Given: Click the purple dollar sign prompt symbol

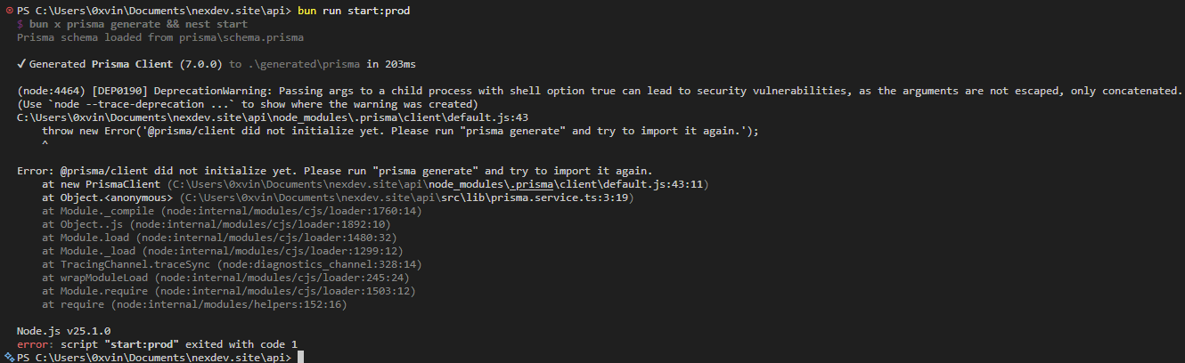Looking at the screenshot, I should click(20, 25).
